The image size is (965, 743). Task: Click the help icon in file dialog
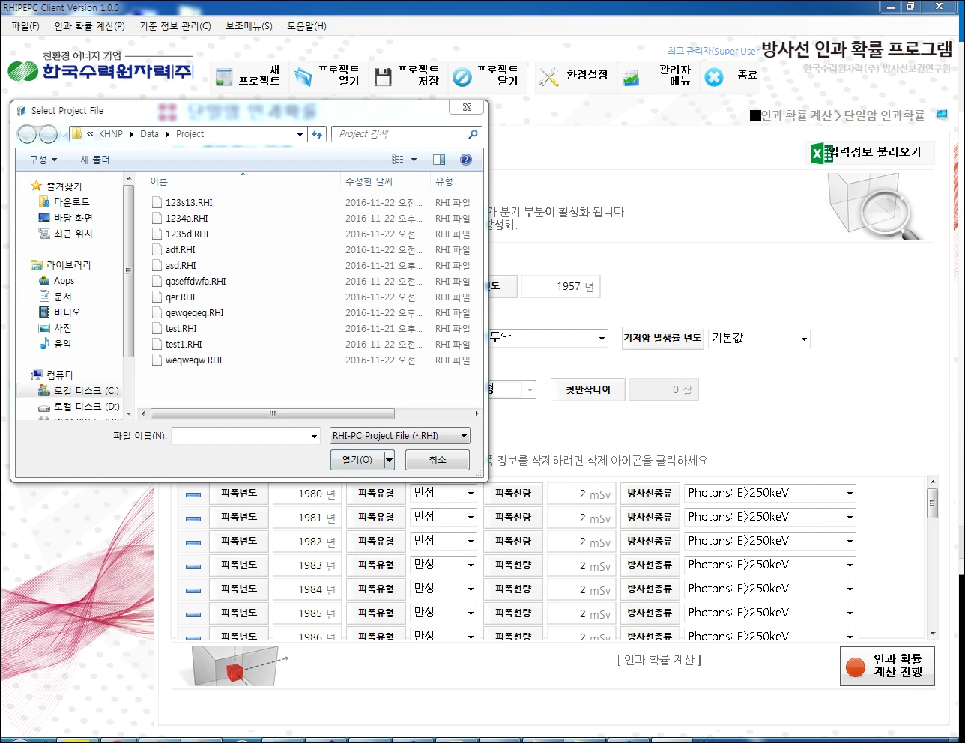coord(466,160)
